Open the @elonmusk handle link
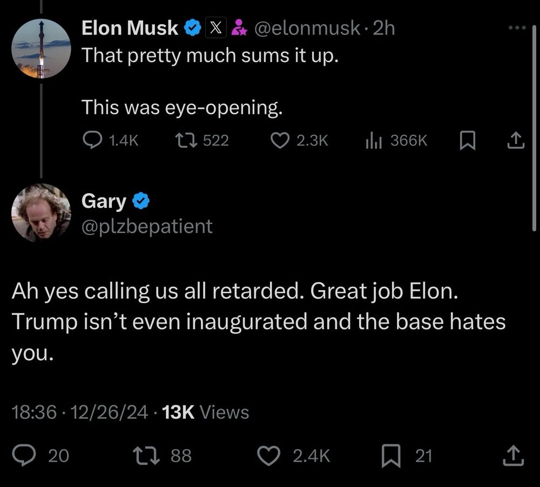Image resolution: width=540 pixels, height=487 pixels. click(305, 28)
